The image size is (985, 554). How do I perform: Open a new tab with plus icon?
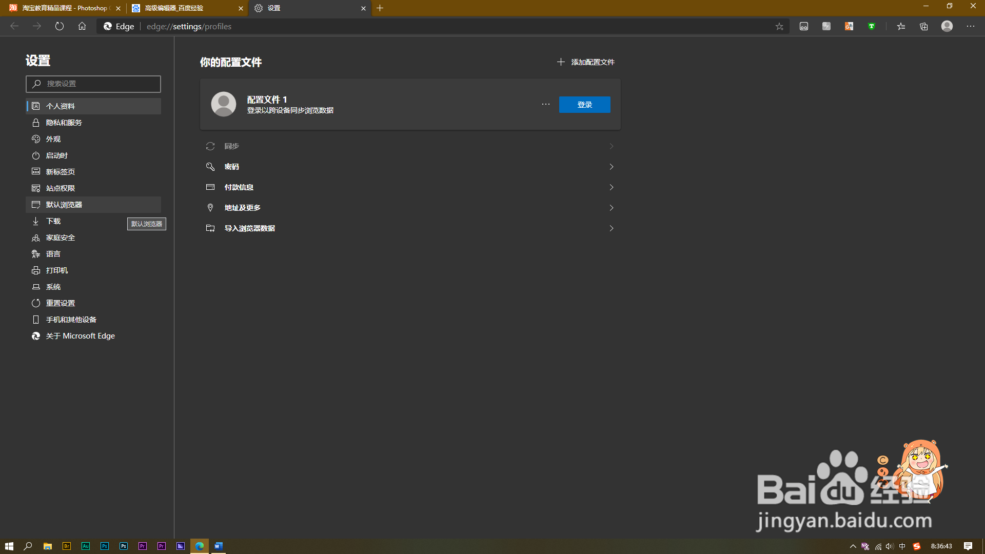click(x=380, y=8)
